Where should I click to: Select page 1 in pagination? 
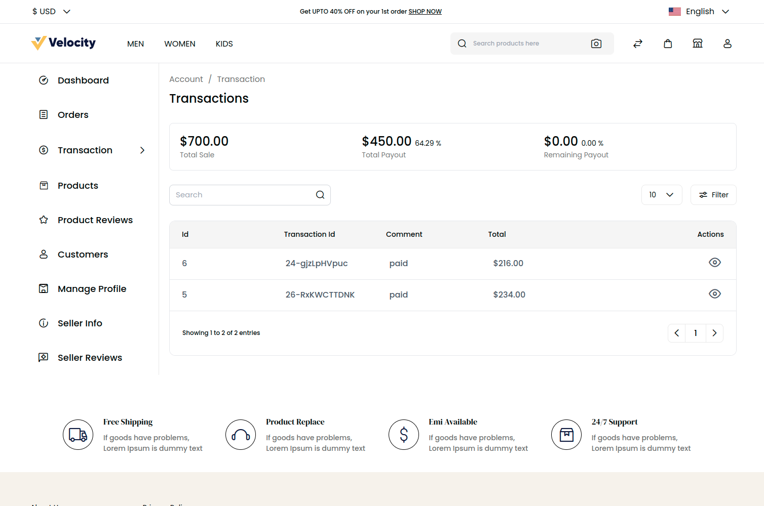coord(696,333)
